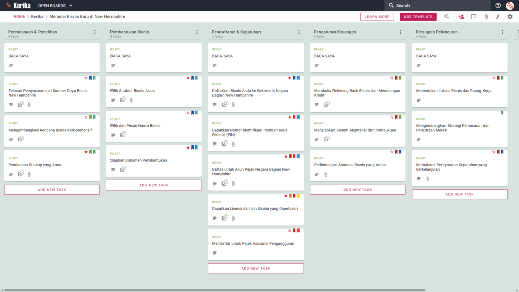Toggle star on Mendaftar untuk Pajak Asuransi
Viewport: 519px width, 292px height.
[289, 231]
